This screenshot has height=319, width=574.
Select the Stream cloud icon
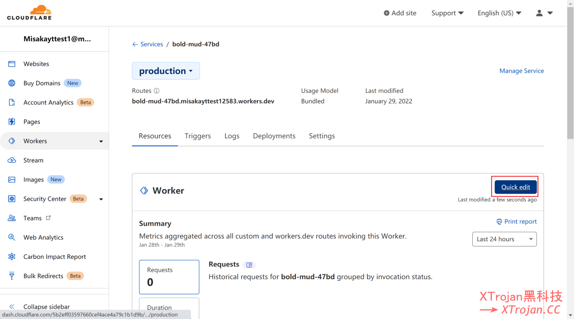[x=12, y=160]
